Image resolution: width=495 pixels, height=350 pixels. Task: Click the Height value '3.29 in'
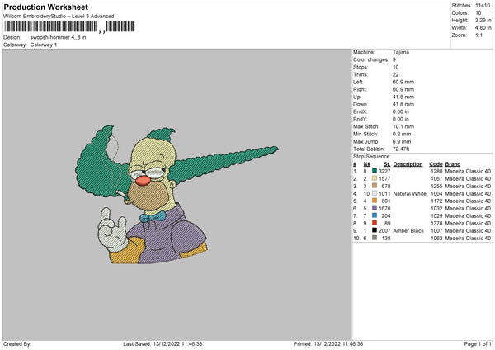(x=483, y=20)
